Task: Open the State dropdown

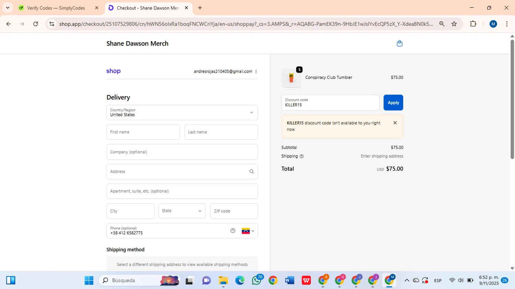Action: [182, 211]
